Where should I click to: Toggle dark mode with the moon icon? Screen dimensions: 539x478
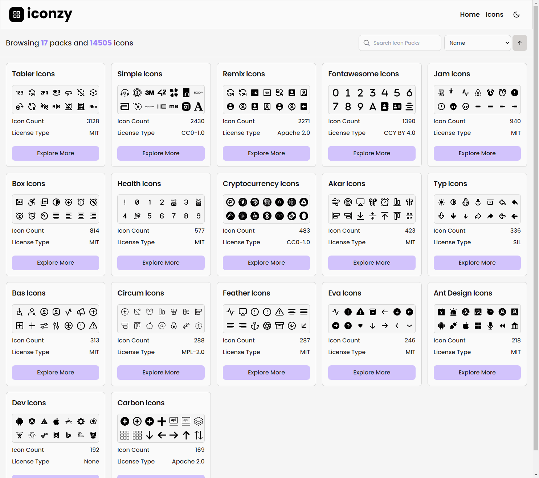[516, 15]
